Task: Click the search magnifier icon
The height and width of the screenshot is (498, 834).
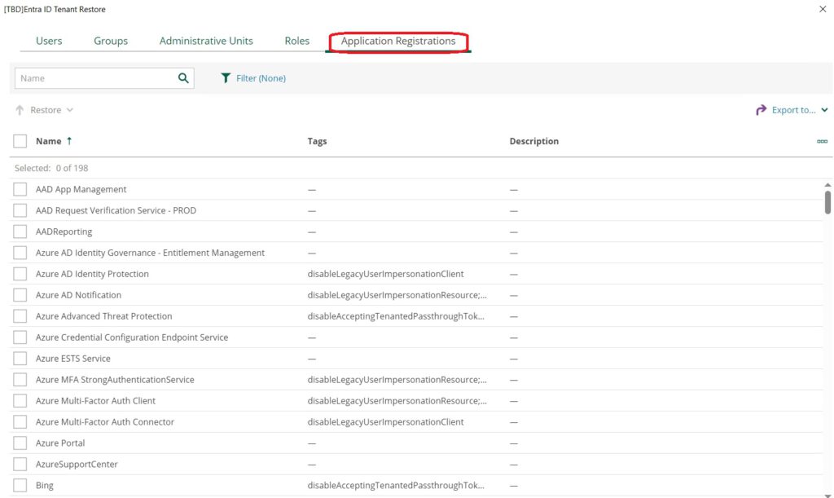Action: pos(183,78)
